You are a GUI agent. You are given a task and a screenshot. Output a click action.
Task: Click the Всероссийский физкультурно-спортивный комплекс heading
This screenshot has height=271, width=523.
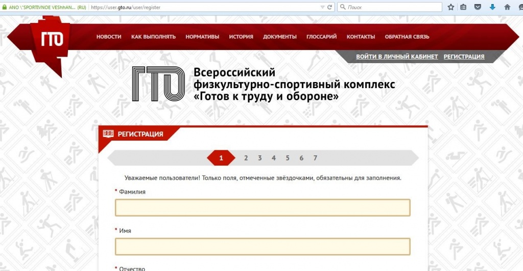coord(294,84)
